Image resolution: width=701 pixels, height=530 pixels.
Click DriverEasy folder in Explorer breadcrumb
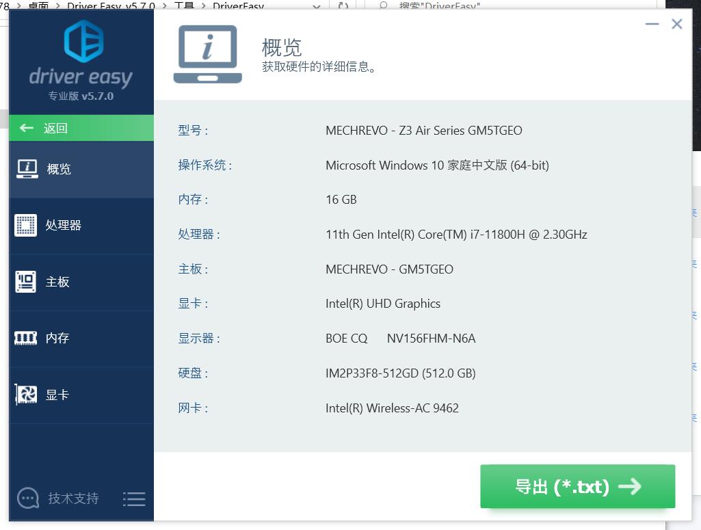point(238,5)
